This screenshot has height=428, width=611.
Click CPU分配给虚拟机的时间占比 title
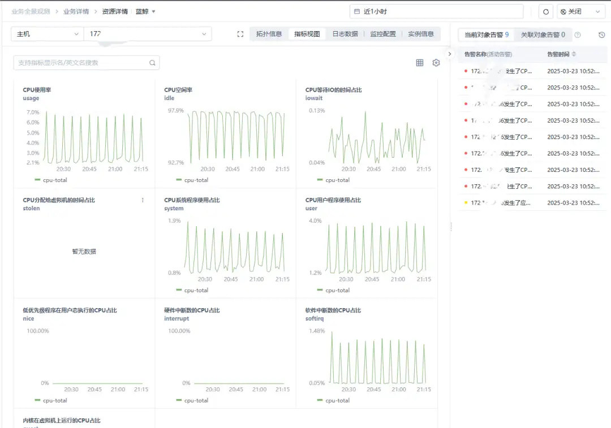59,200
